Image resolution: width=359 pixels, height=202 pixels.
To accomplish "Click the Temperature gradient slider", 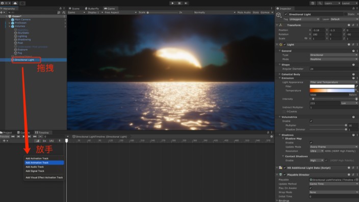I will (x=332, y=91).
